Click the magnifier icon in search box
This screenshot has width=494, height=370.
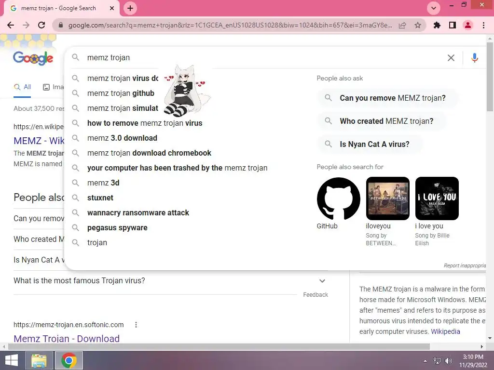pyautogui.click(x=75, y=57)
